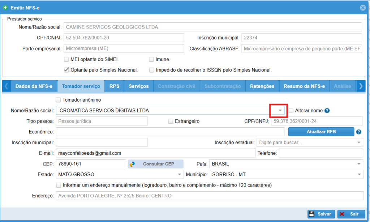This screenshot has height=222, width=370.
Task: Switch to the Serviços tab
Action: click(x=139, y=86)
